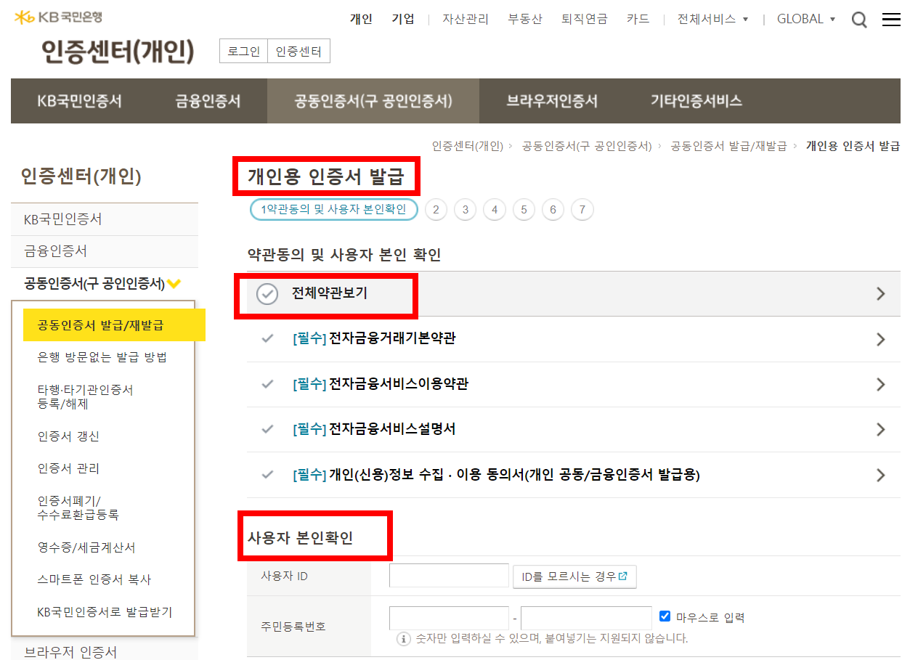
Task: Click step 4 circle in progress indicator
Action: tap(495, 210)
